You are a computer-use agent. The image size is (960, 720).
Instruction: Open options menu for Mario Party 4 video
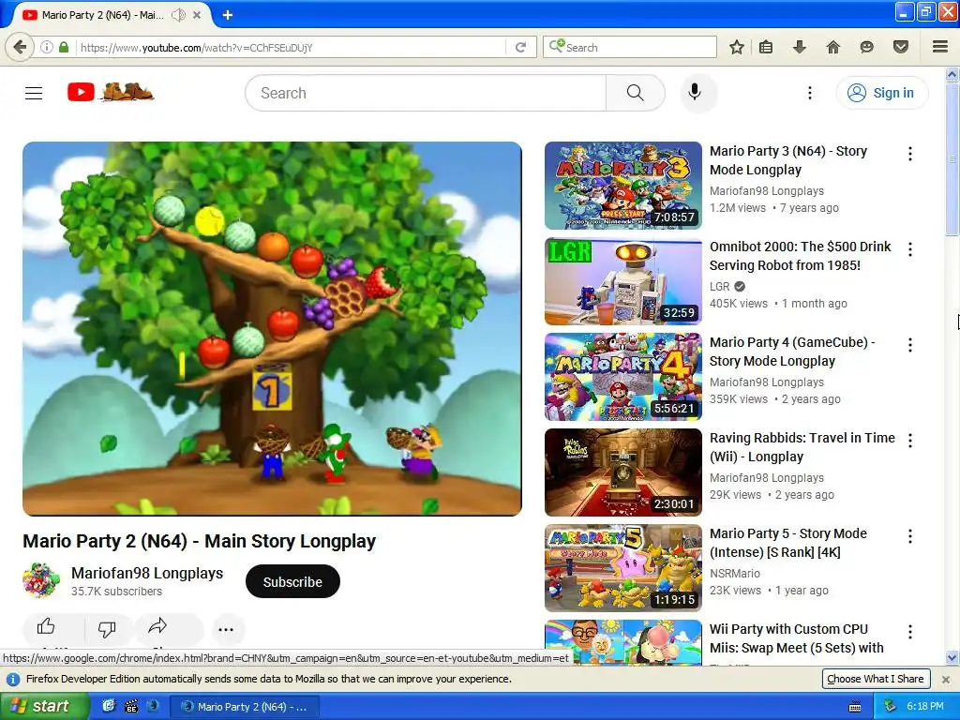(910, 345)
